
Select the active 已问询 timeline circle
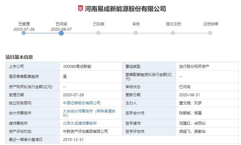point(61,33)
